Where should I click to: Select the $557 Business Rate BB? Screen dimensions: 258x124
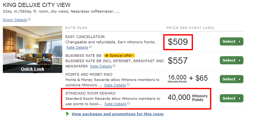tap(231, 60)
